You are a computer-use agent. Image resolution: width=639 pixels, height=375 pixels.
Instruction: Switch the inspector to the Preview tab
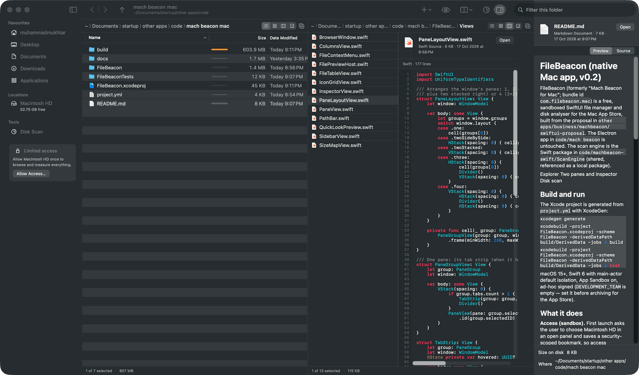[x=601, y=51]
